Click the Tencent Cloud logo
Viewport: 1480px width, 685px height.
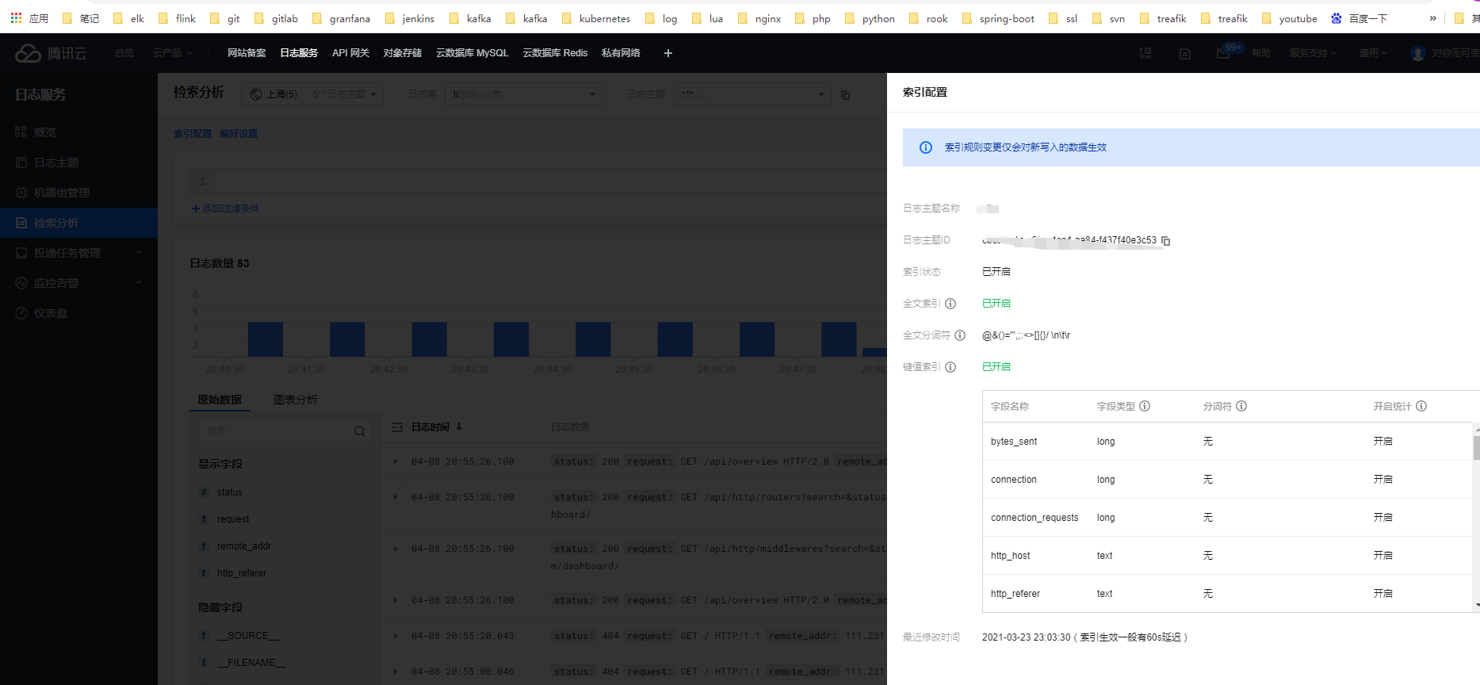(51, 53)
